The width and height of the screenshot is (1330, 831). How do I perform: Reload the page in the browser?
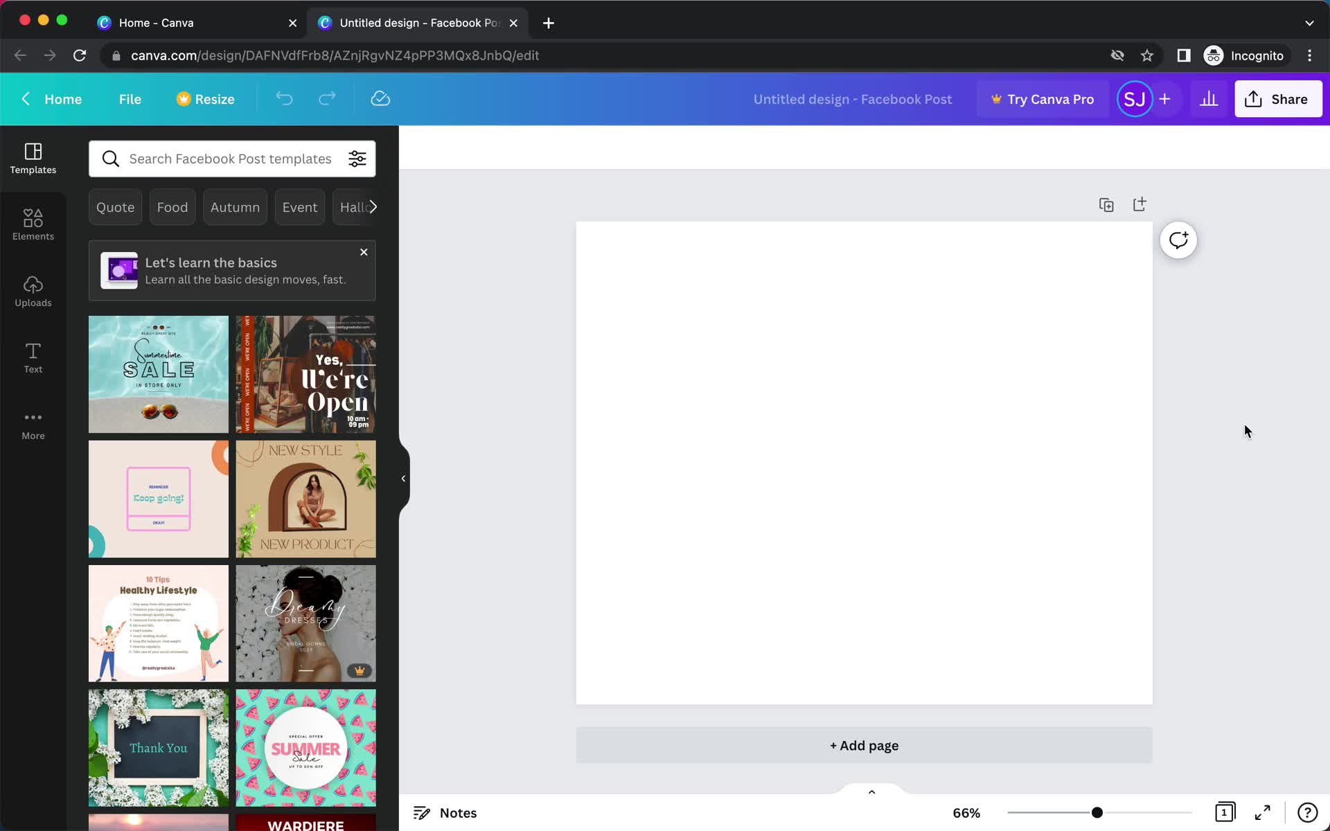(x=80, y=55)
